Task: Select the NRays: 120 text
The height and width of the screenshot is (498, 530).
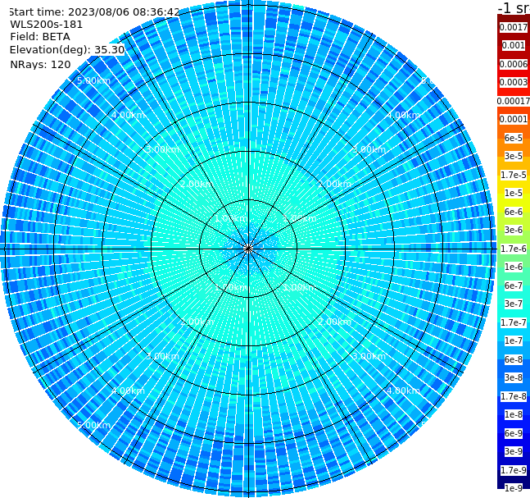Action: [40, 64]
